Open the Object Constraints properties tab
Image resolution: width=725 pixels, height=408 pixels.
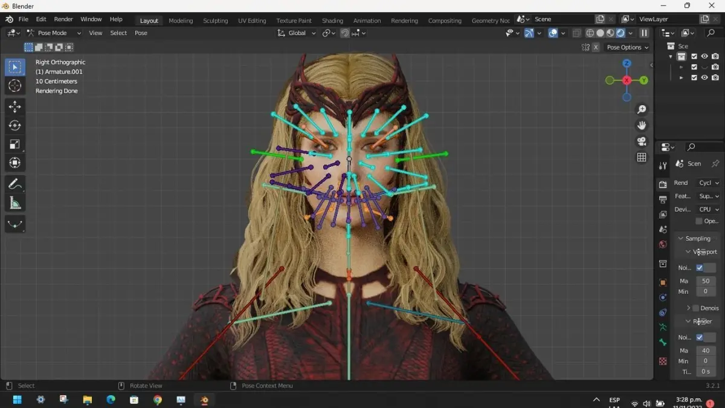click(663, 312)
